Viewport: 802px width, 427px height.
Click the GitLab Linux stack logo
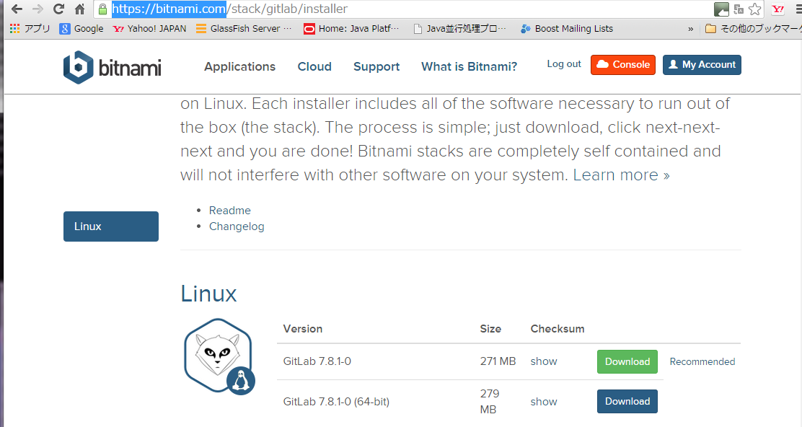219,356
